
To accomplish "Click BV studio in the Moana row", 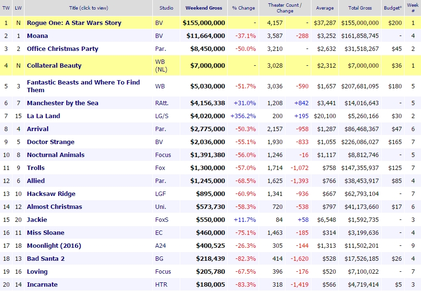I will [159, 36].
